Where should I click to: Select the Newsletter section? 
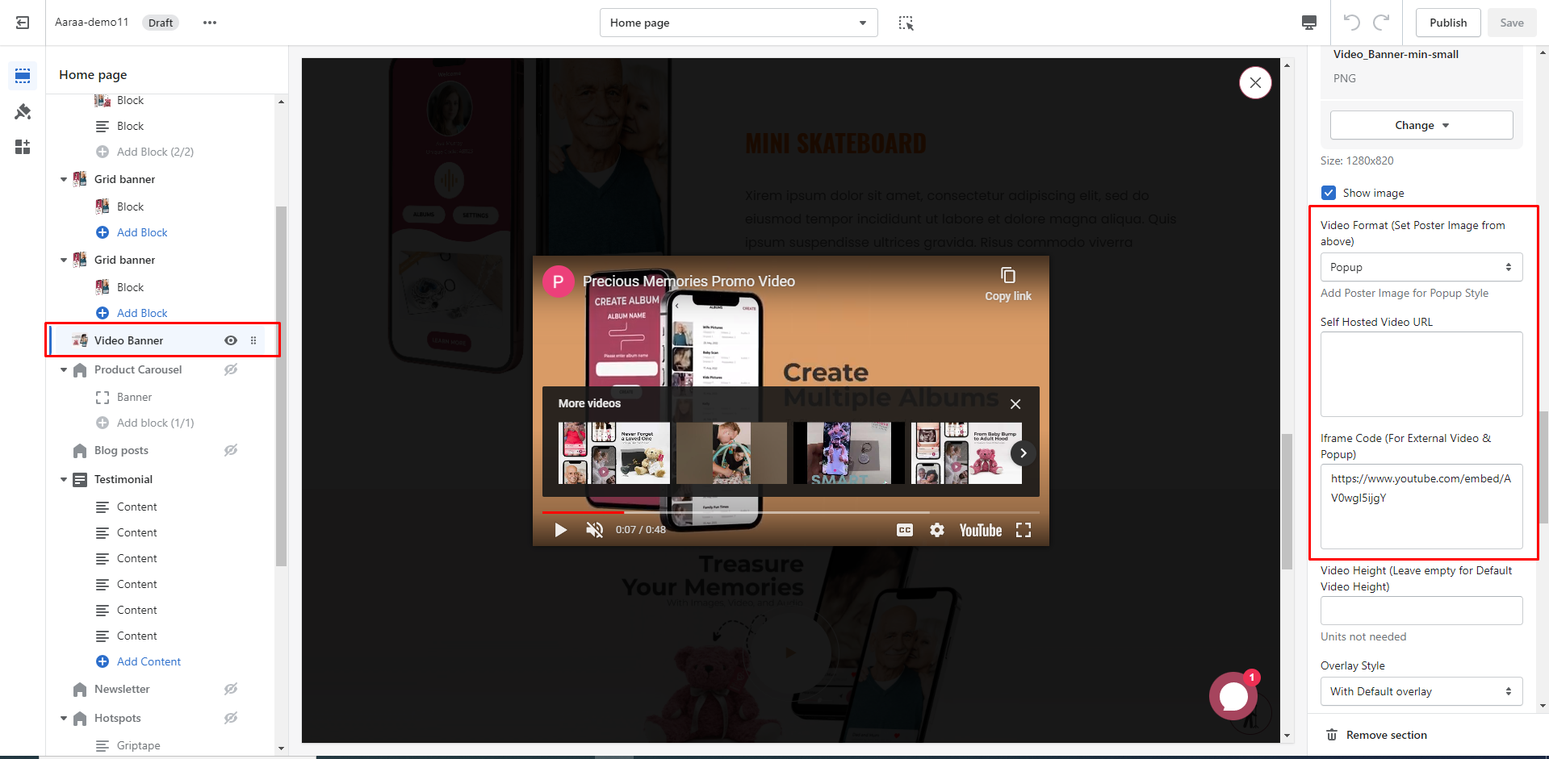[x=122, y=689]
